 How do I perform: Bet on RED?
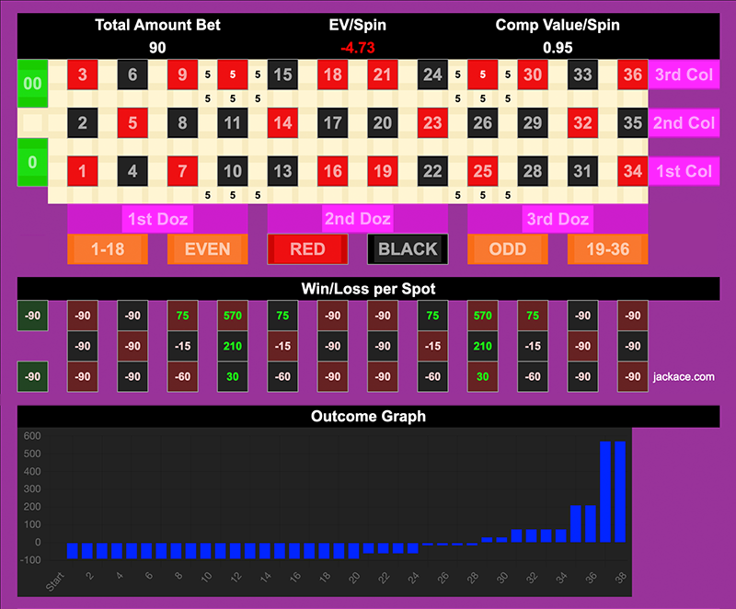pos(307,249)
